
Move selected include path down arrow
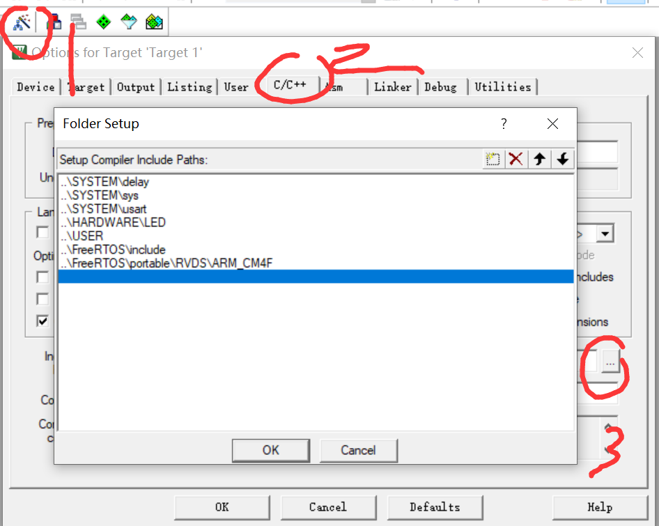(x=562, y=160)
